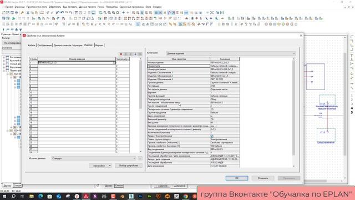Collapse the 'Проект для' tree node
The height and width of the screenshot is (200, 355).
pyautogui.click(x=4, y=71)
